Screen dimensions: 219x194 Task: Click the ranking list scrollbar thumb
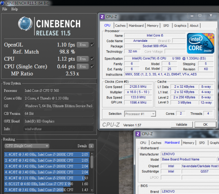pyautogui.click(x=92, y=162)
